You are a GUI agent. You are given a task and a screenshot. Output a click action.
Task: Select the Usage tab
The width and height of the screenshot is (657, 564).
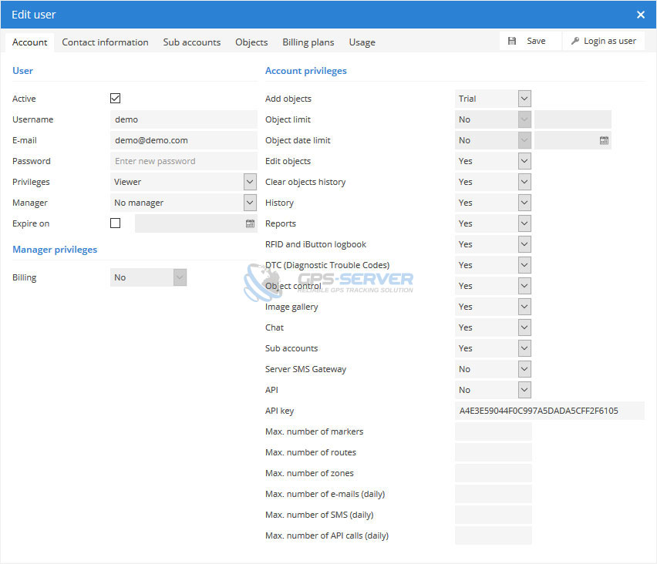362,42
